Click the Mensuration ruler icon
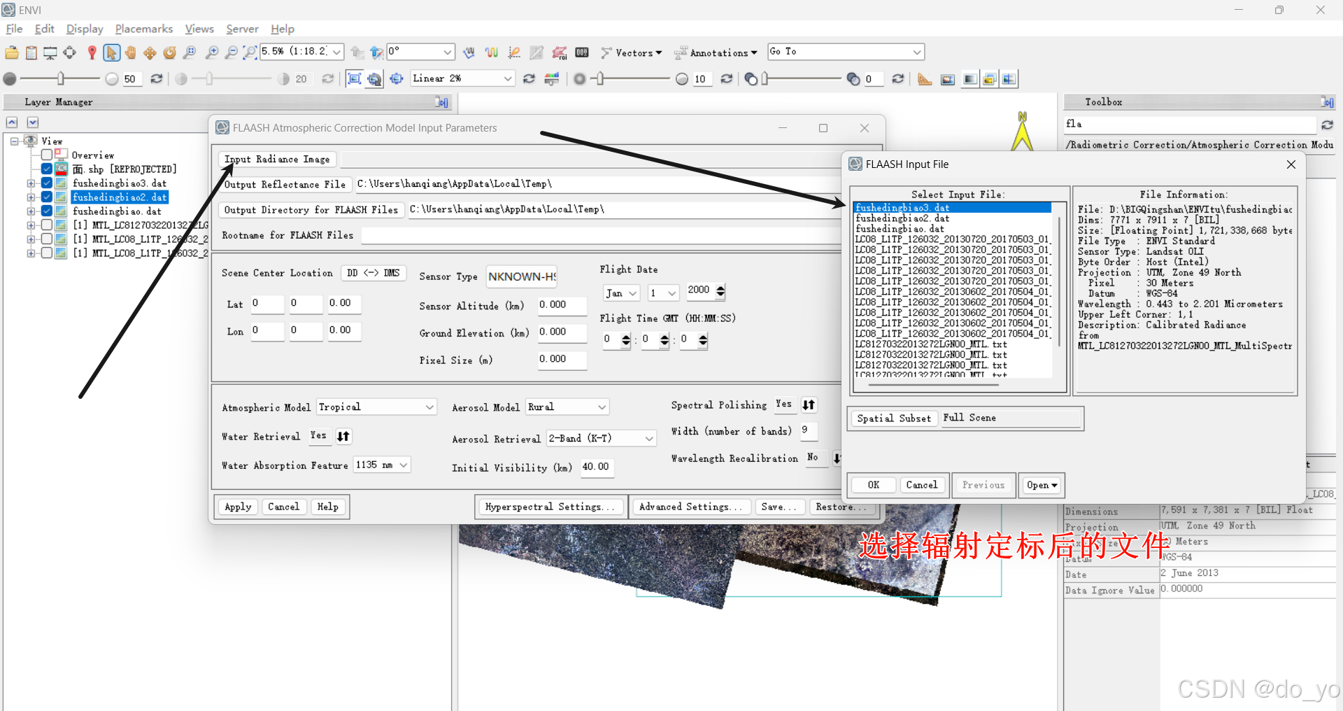Viewport: 1343px width, 711px height. [925, 79]
